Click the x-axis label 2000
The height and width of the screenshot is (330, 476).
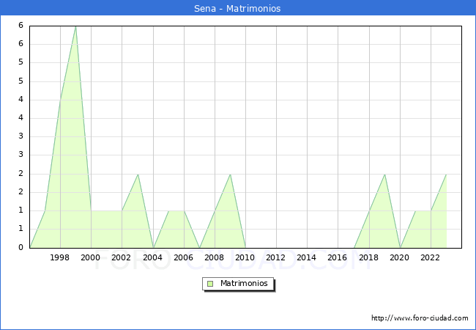(91, 257)
